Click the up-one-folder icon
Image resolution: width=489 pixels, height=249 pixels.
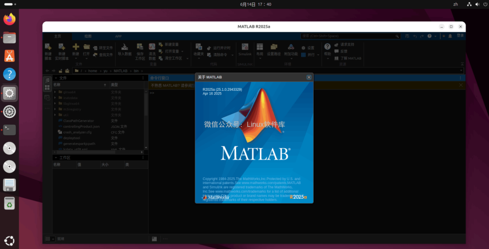pyautogui.click(x=61, y=71)
